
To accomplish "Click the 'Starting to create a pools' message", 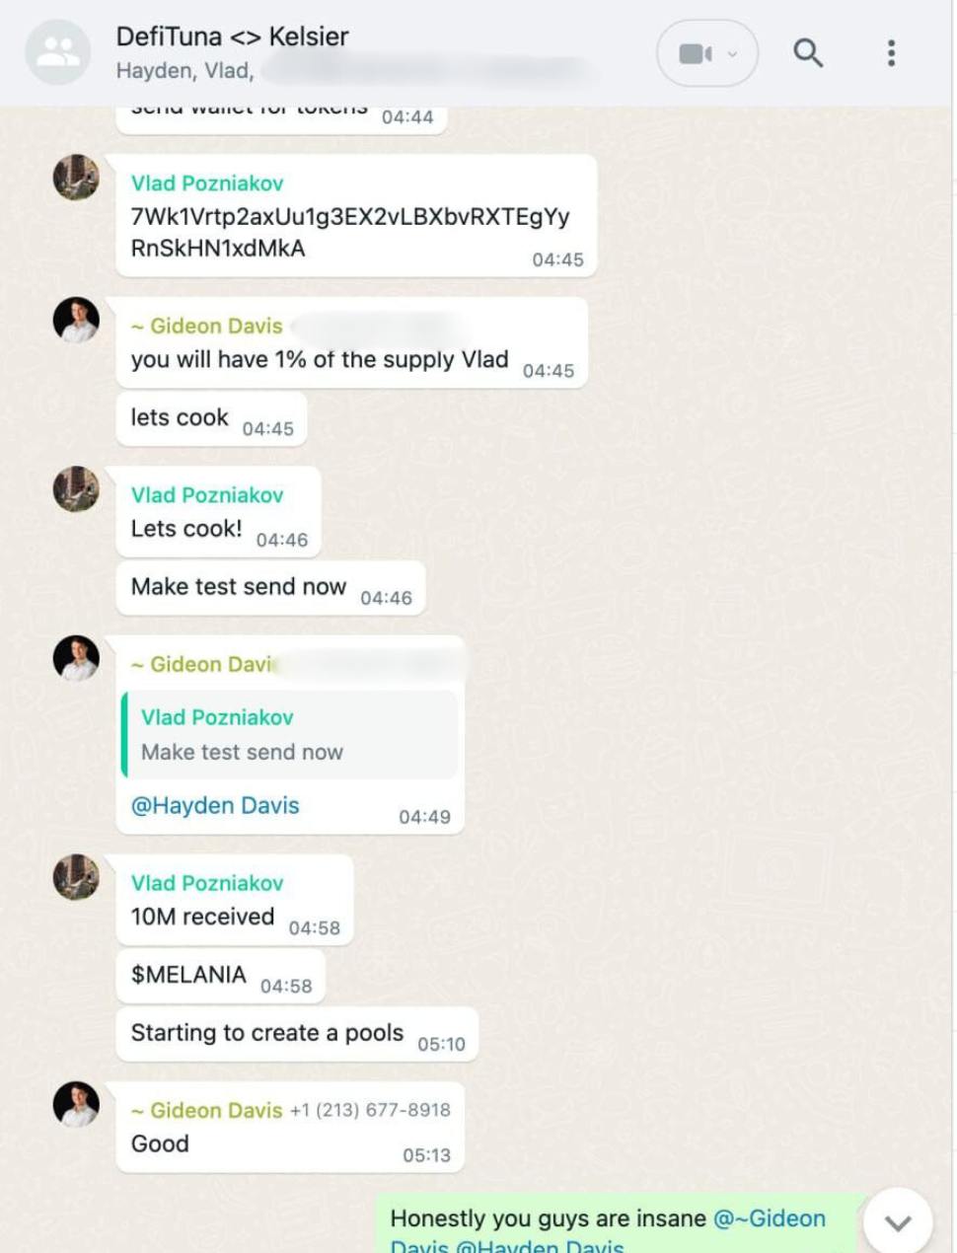I will pyautogui.click(x=297, y=1035).
